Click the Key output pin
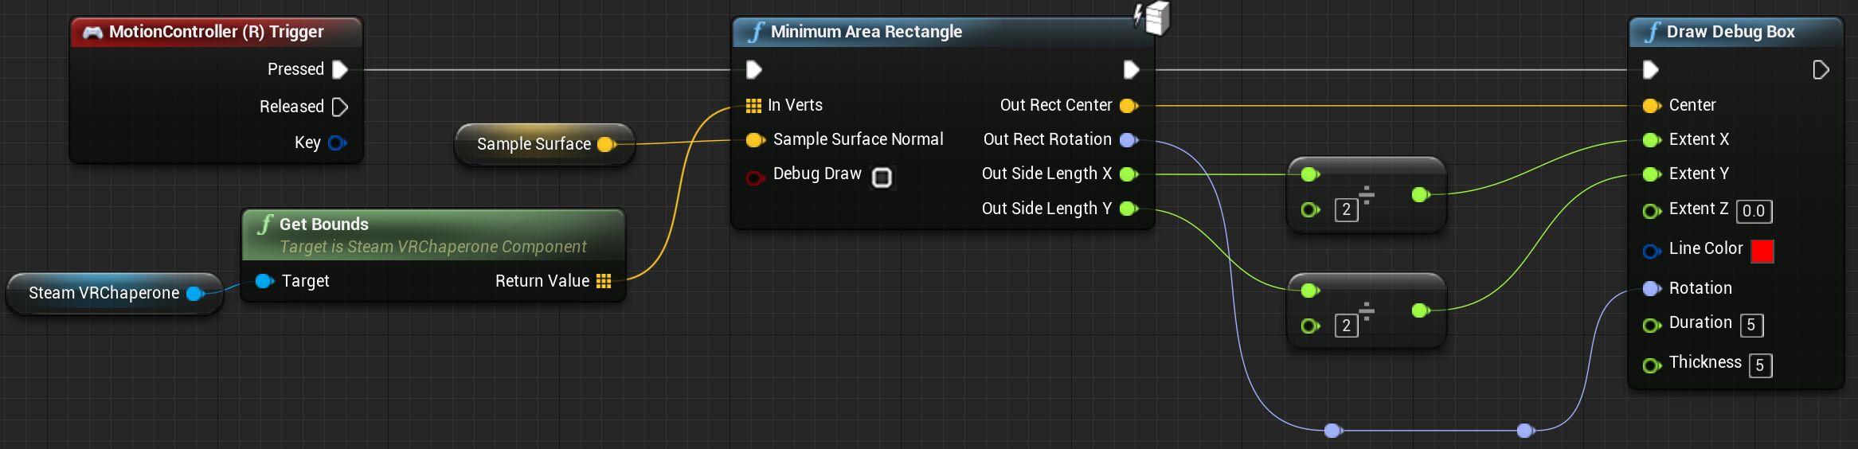Image resolution: width=1858 pixels, height=449 pixels. (x=338, y=143)
